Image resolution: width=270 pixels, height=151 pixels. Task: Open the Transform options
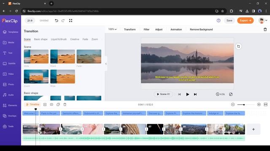(130, 29)
